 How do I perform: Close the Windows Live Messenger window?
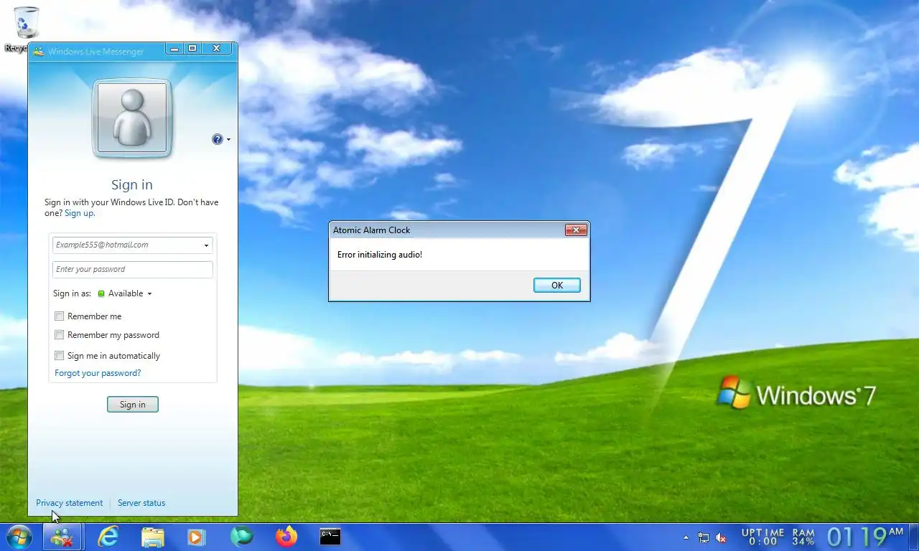pyautogui.click(x=216, y=49)
